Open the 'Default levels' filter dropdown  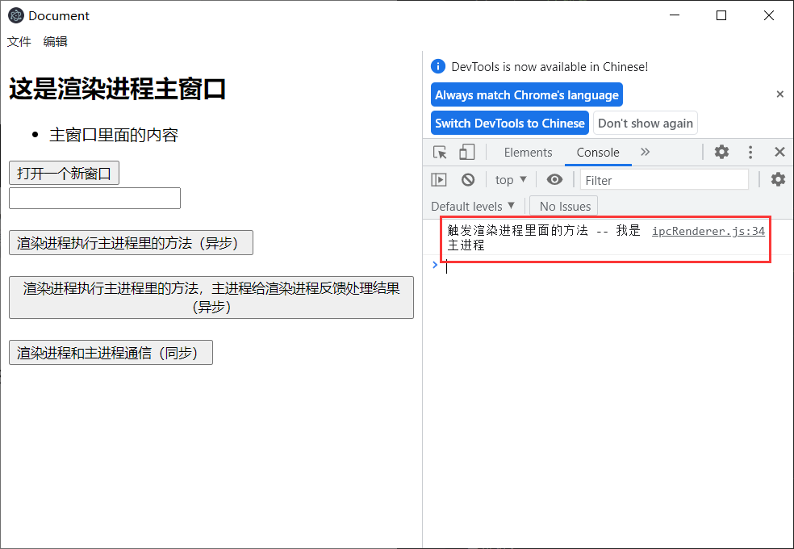tap(474, 206)
